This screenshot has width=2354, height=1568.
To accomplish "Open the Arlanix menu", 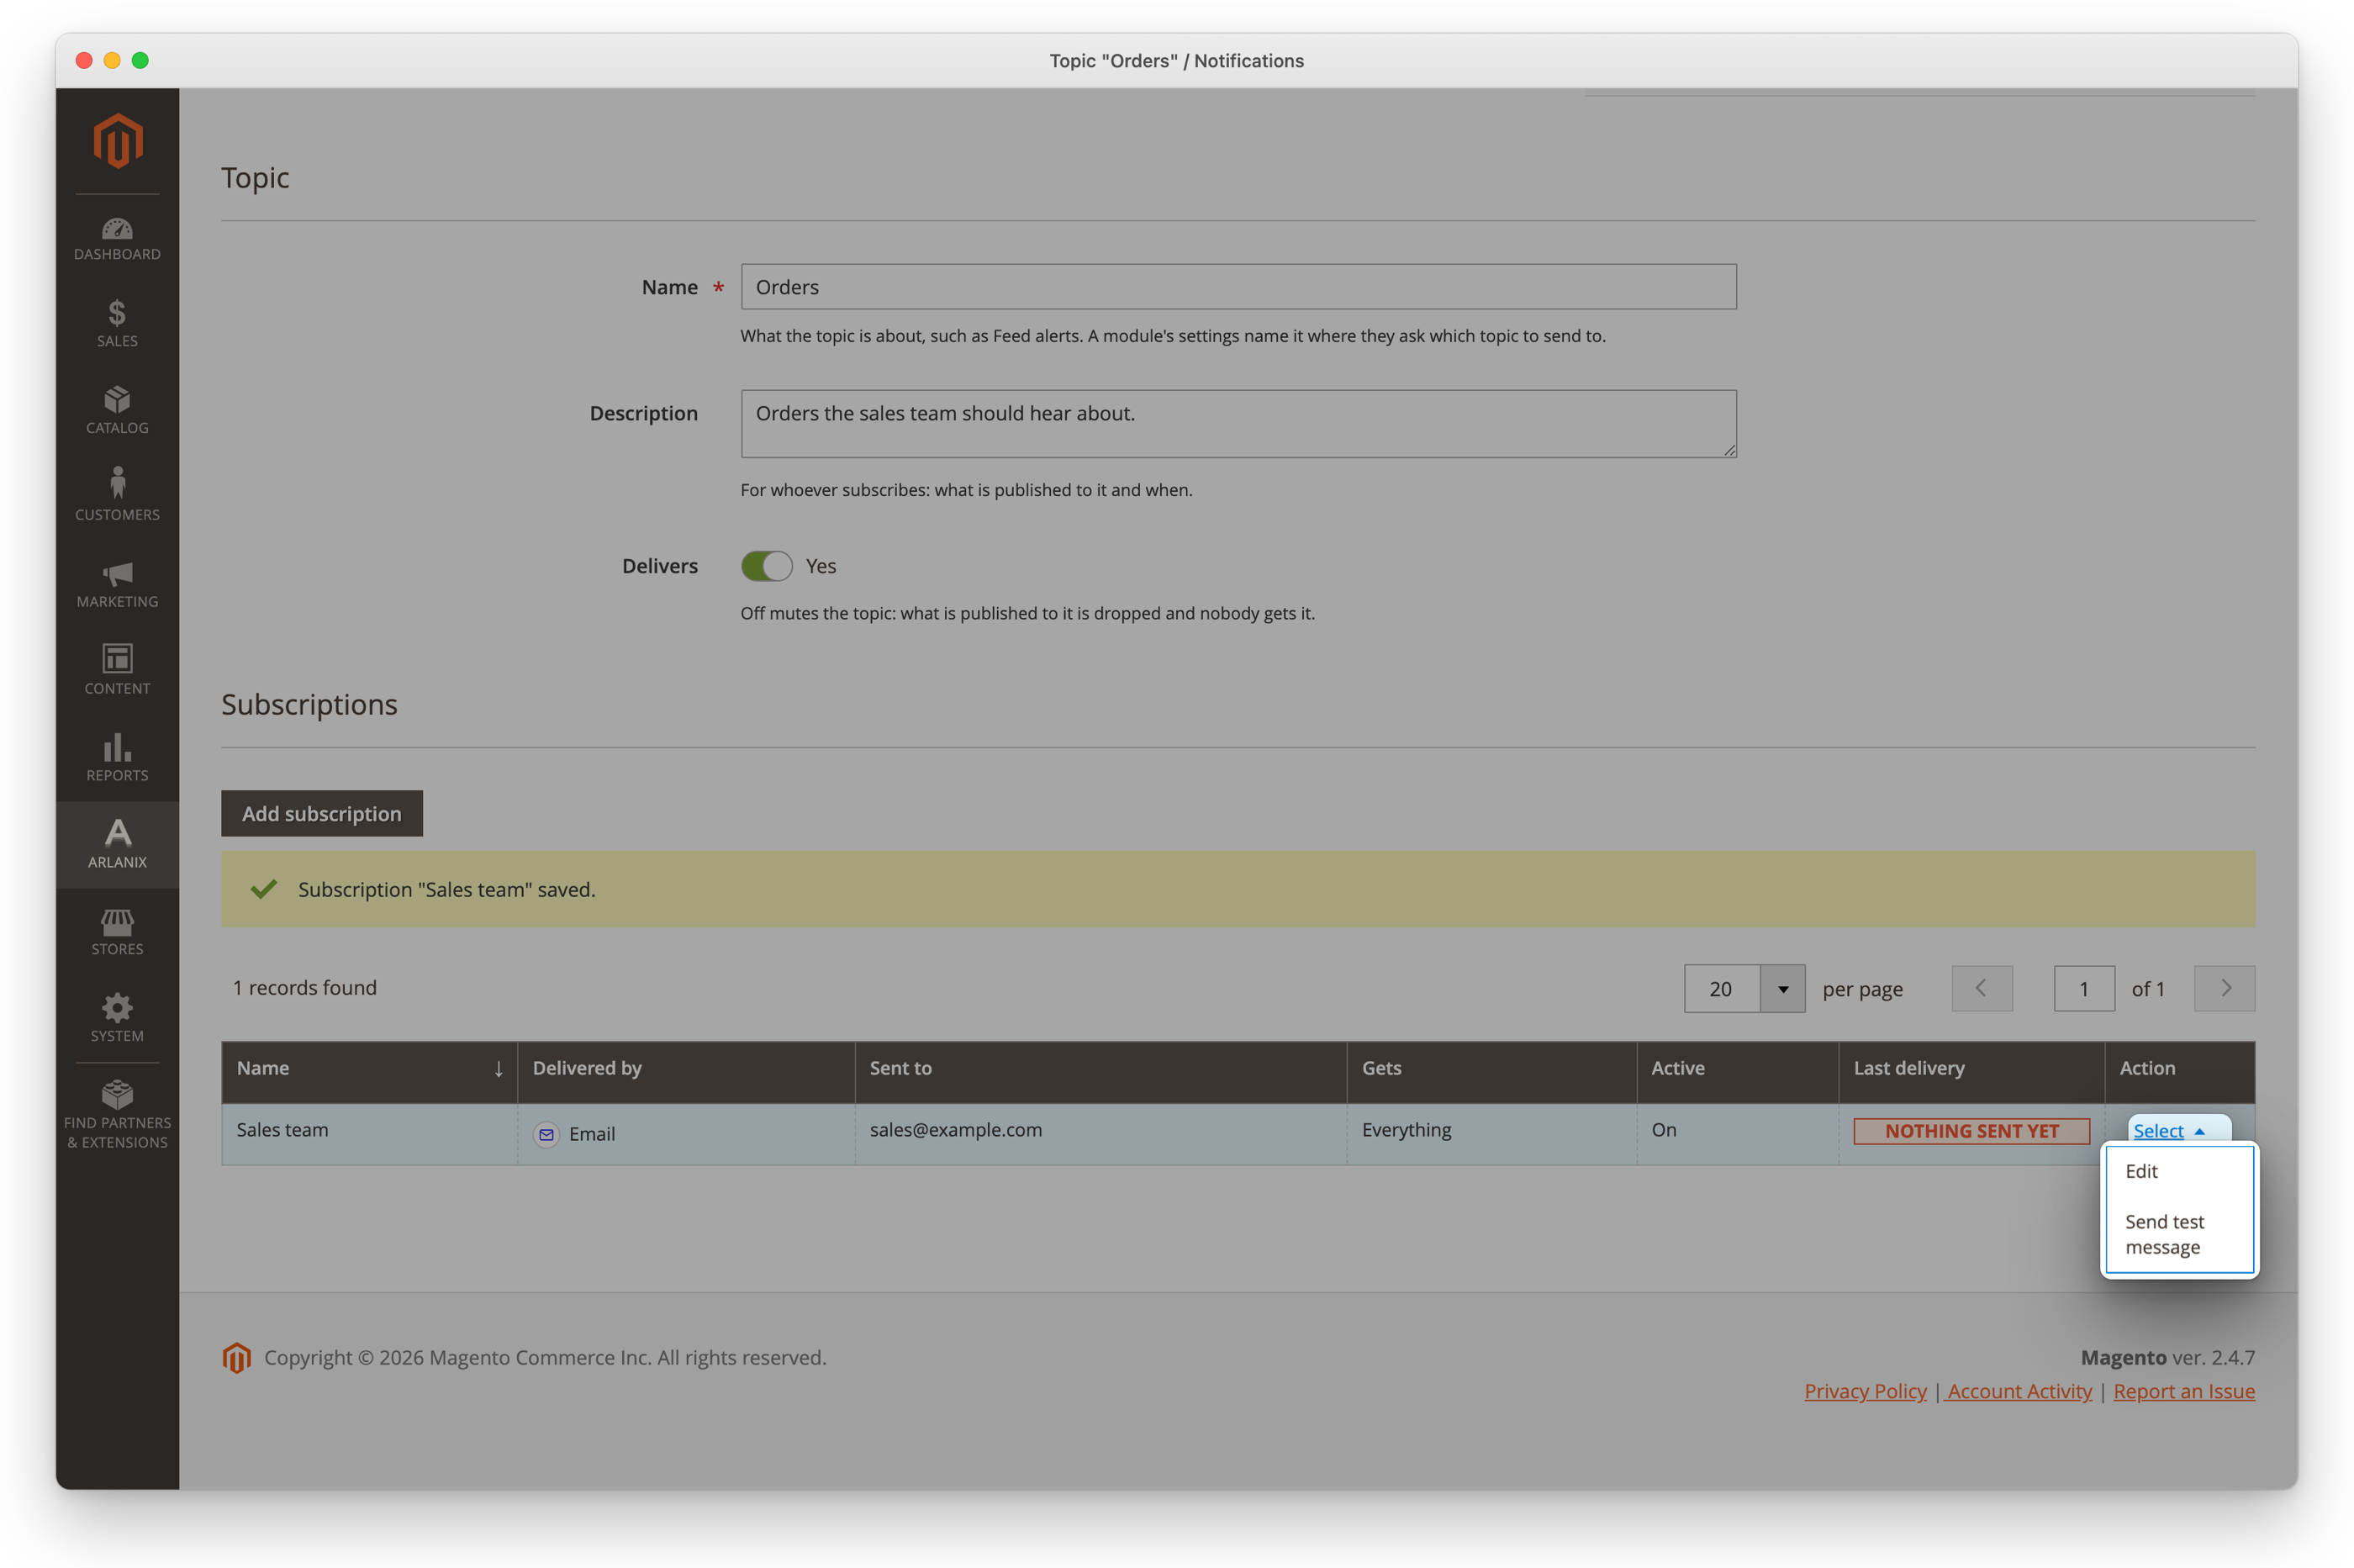I will pos(117,845).
